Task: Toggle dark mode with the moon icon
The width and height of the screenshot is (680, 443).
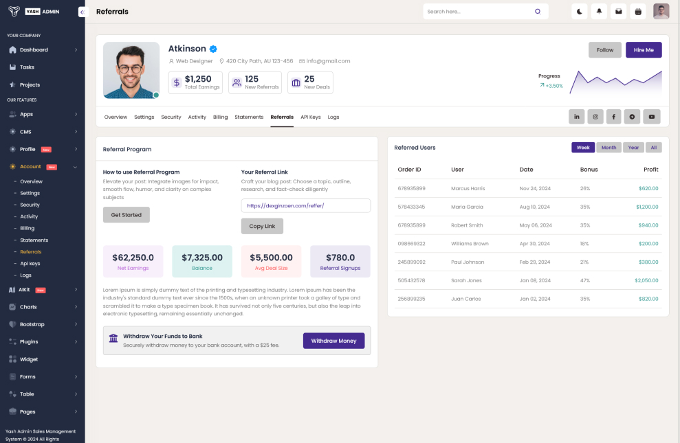Action: pyautogui.click(x=580, y=12)
